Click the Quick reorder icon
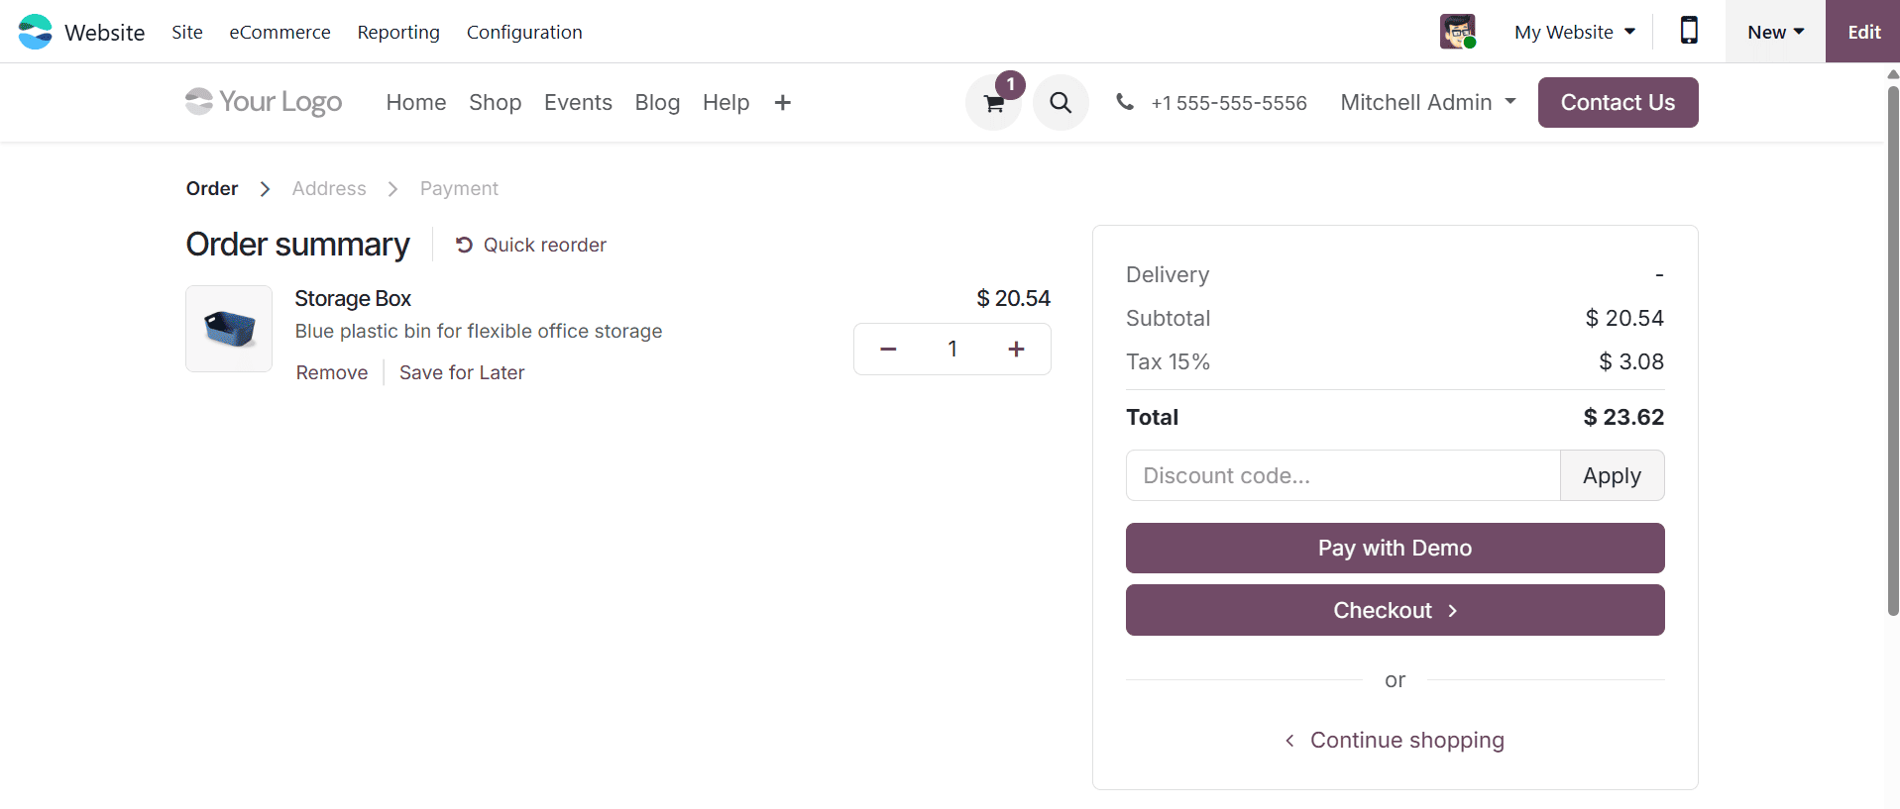The width and height of the screenshot is (1900, 809). 462,245
